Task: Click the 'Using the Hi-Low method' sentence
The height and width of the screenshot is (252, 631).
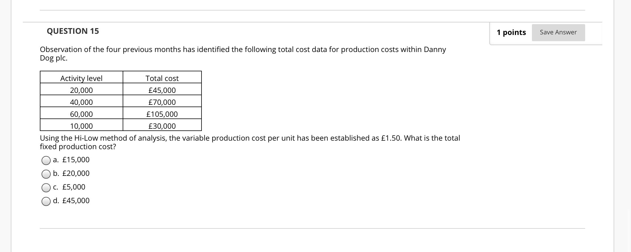Action: pyautogui.click(x=250, y=142)
